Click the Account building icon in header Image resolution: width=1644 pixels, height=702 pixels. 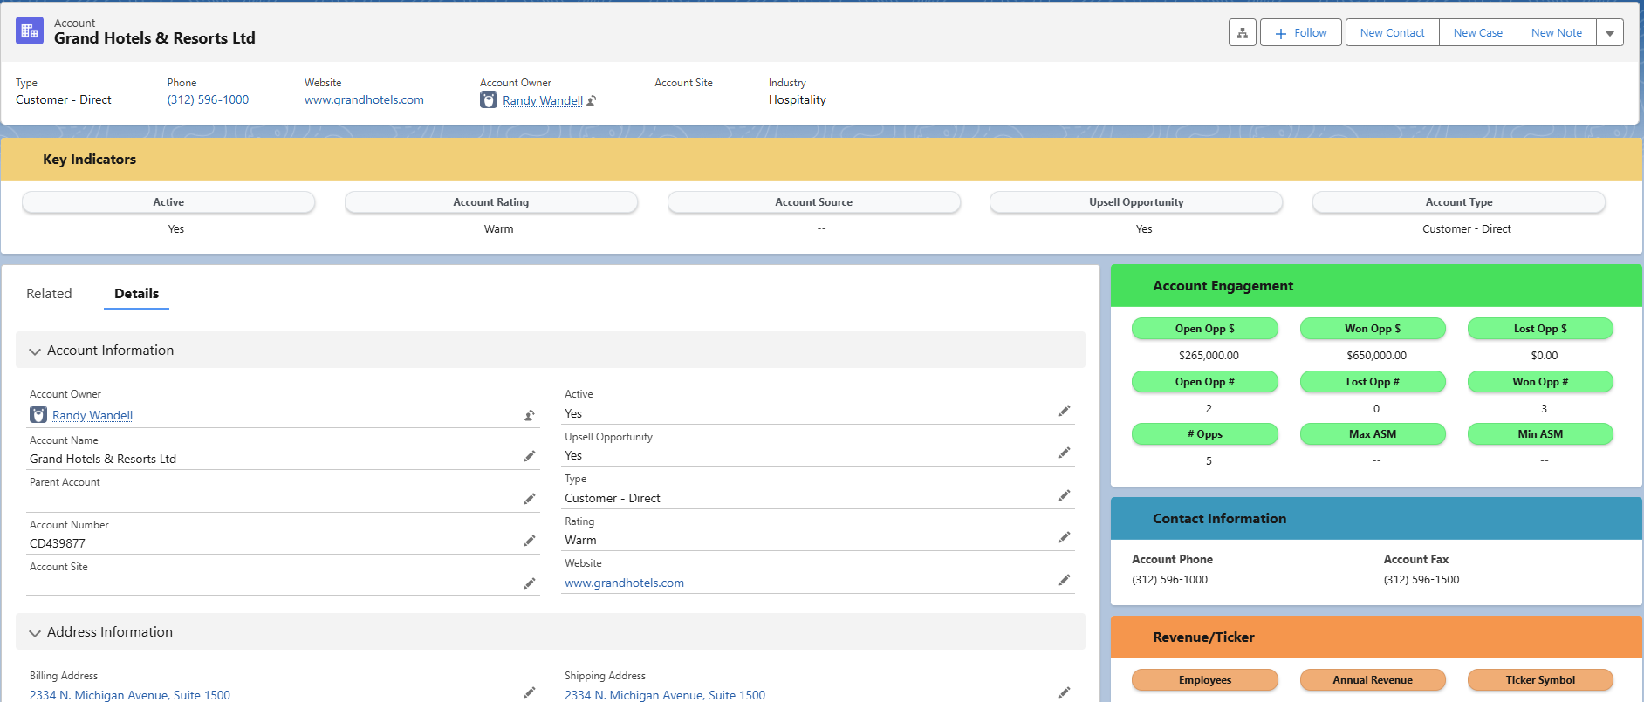point(30,31)
